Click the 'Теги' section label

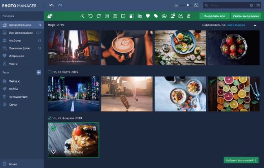[5, 73]
